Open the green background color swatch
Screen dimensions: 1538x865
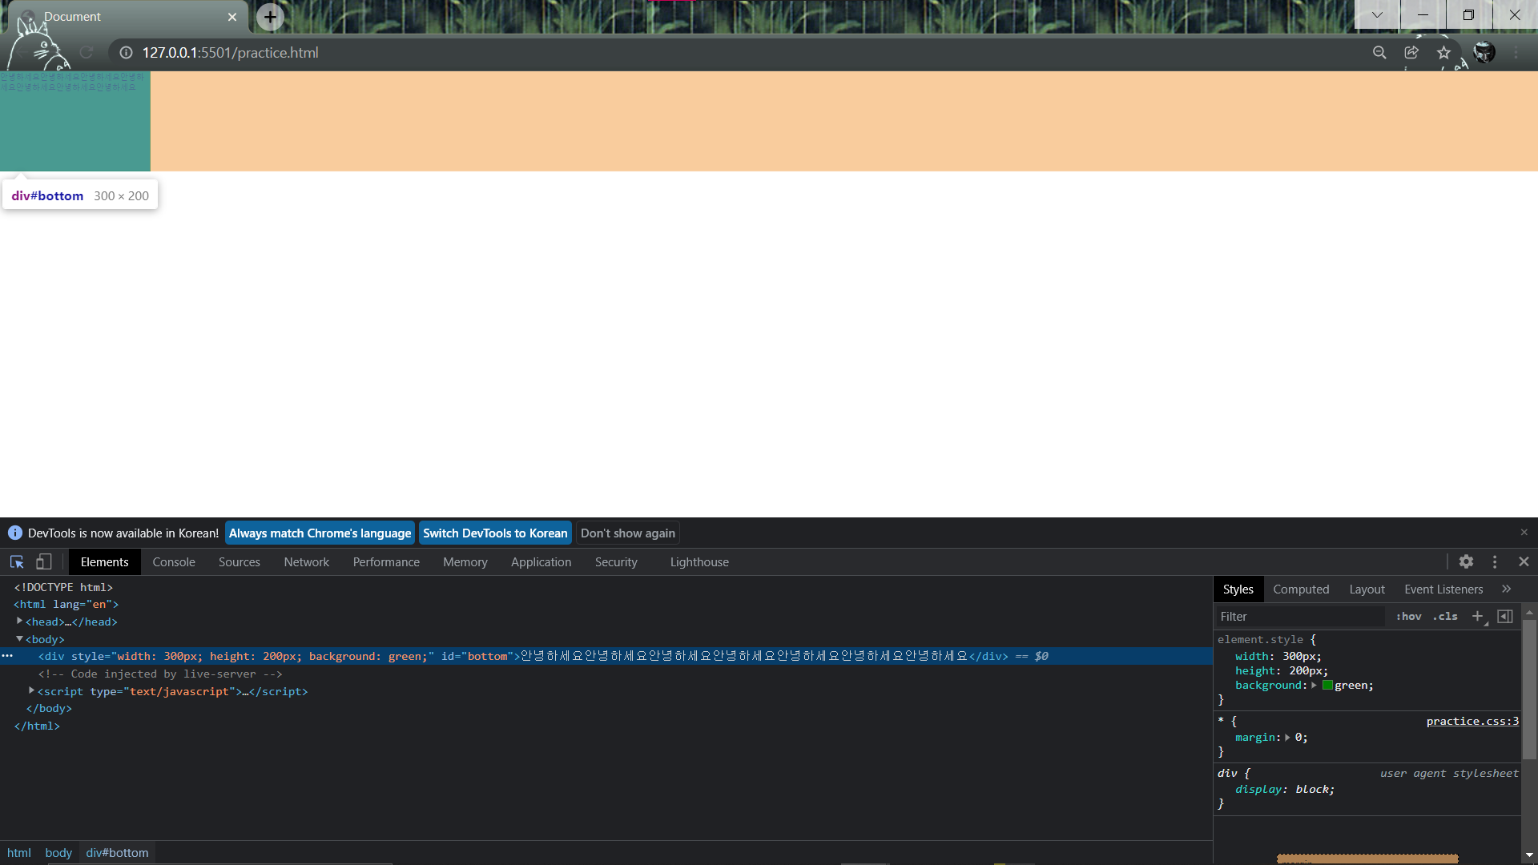(1327, 686)
